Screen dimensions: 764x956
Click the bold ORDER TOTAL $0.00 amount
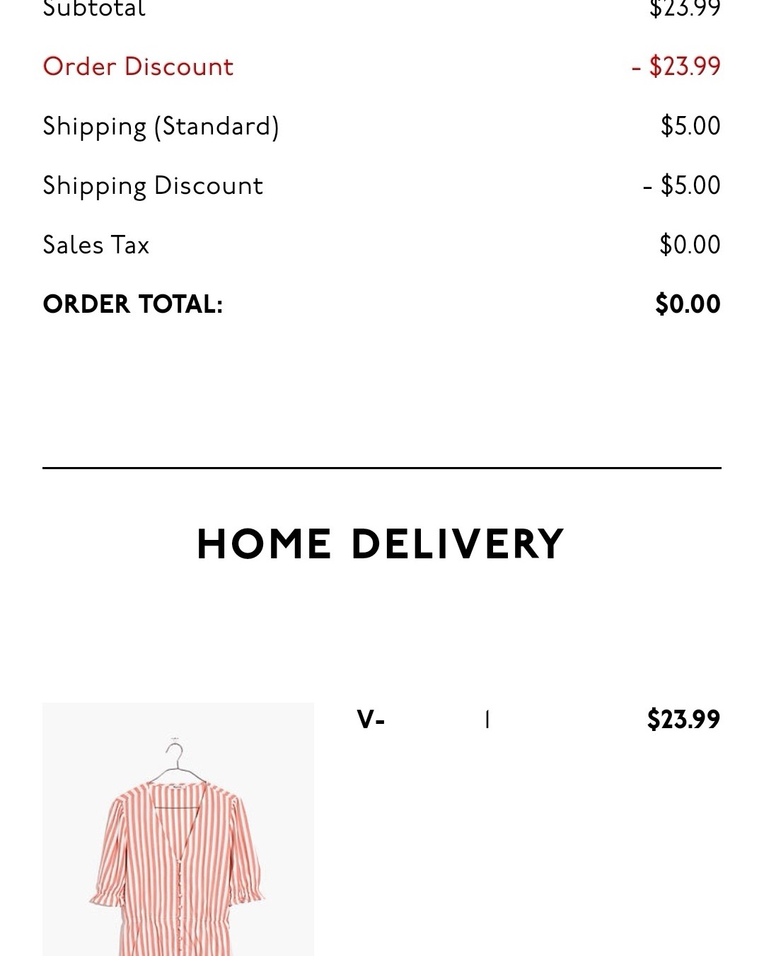688,304
